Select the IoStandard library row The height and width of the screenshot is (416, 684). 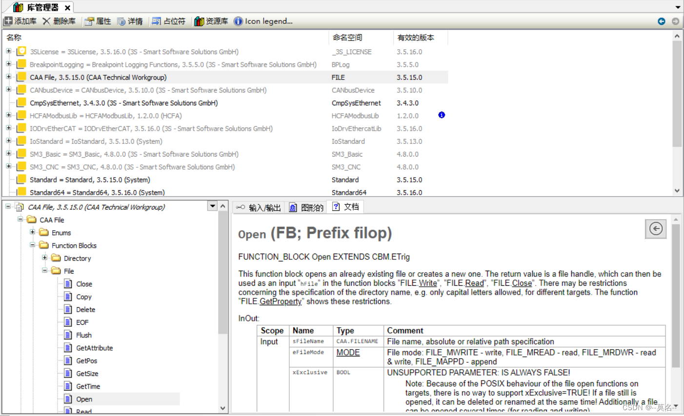coord(225,141)
